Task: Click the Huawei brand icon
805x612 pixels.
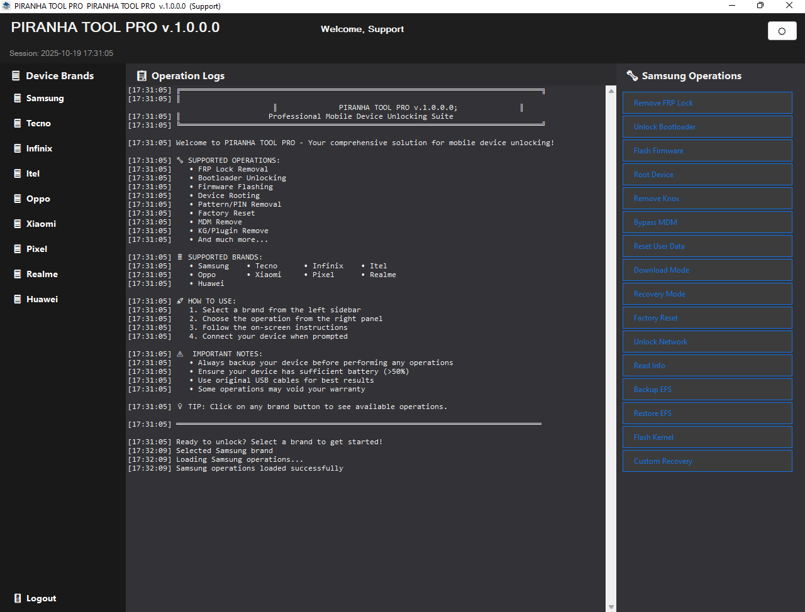Action: click(18, 299)
